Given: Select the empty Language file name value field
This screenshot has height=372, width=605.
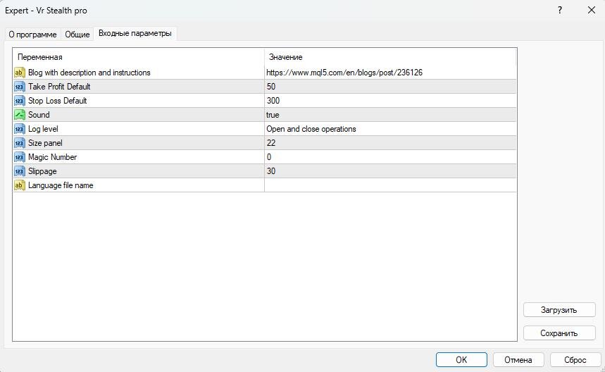Looking at the screenshot, I should [x=390, y=185].
